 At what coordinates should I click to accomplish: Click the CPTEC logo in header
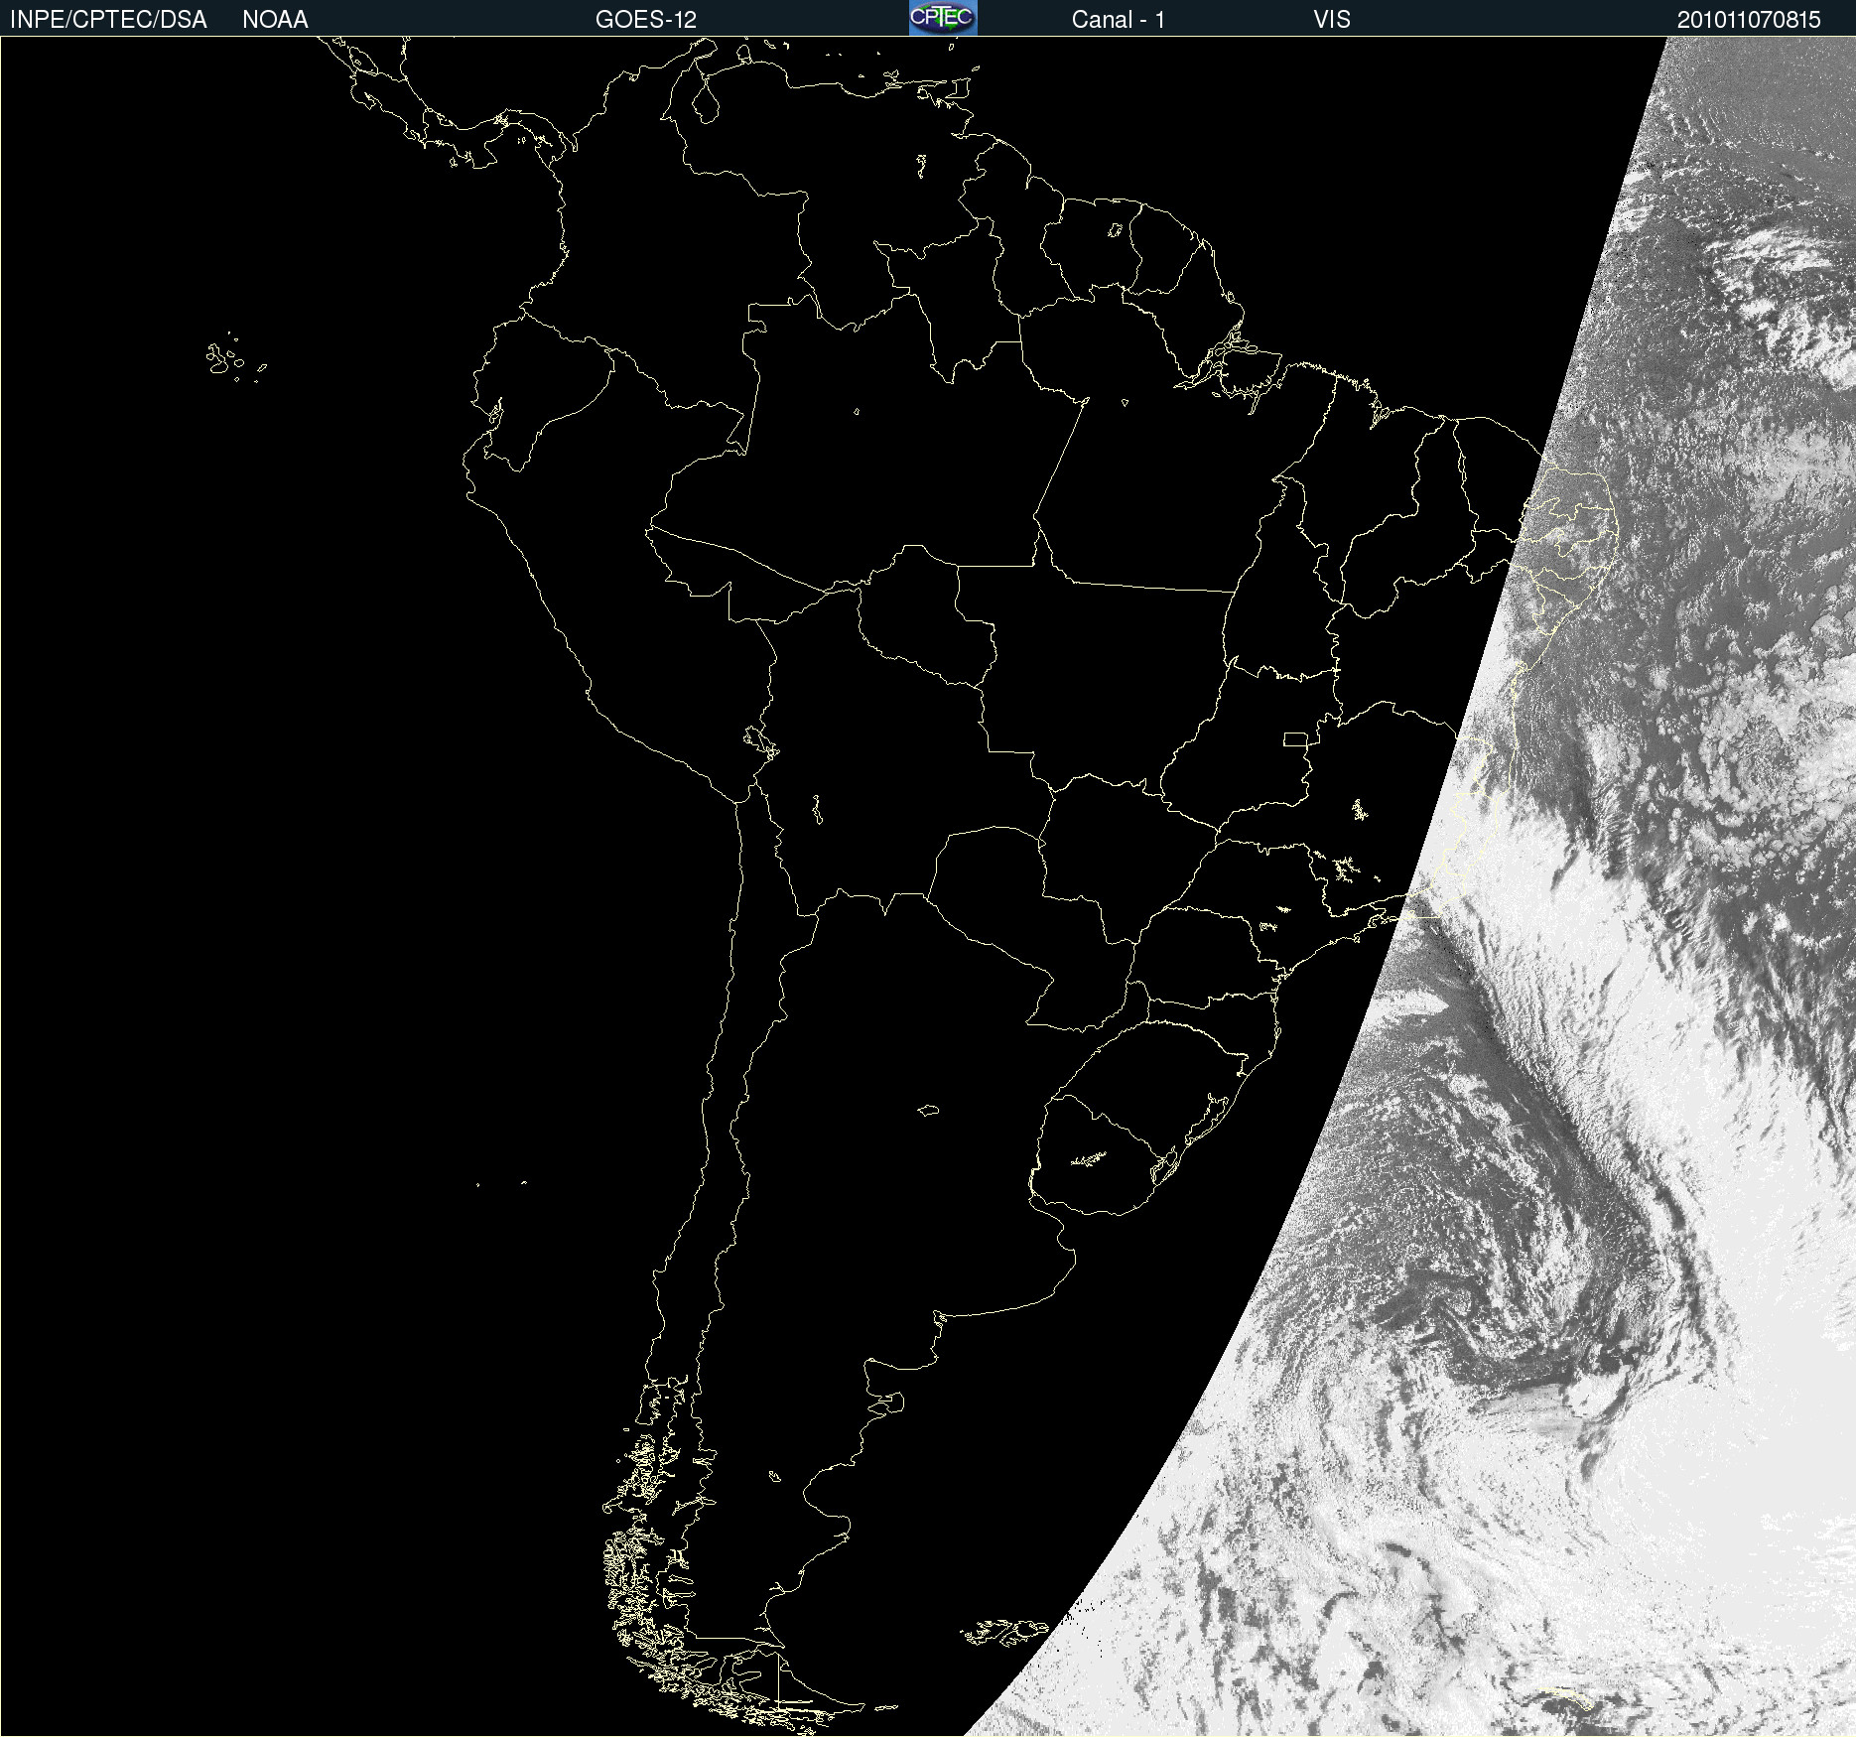pos(943,18)
